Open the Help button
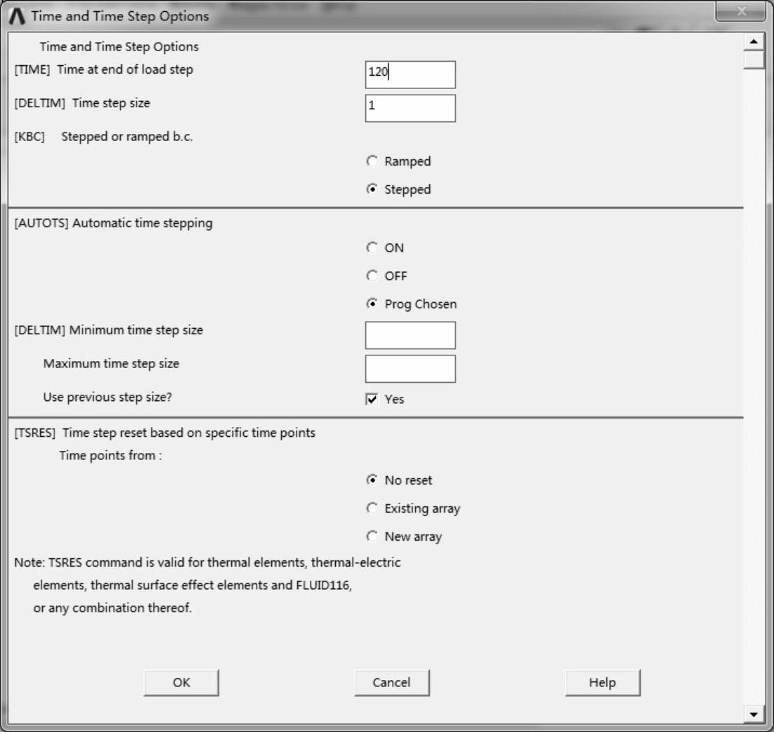 603,683
